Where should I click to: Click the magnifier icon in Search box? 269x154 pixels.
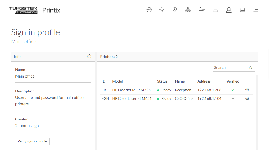[x=251, y=68]
